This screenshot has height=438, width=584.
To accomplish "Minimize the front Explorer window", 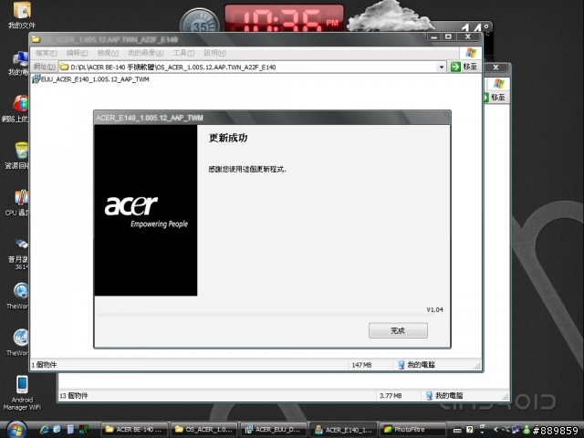I will tap(434, 36).
